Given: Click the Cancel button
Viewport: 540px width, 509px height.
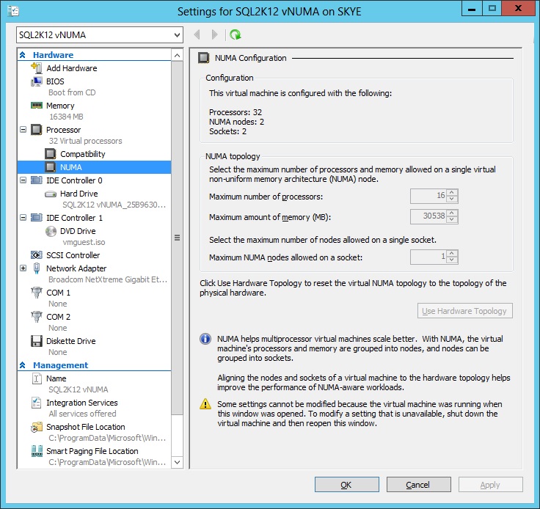Looking at the screenshot, I should click(x=419, y=485).
